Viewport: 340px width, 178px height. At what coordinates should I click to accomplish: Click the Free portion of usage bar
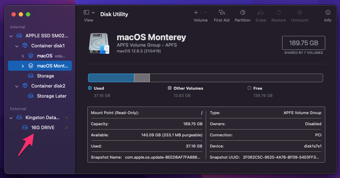tap(236, 78)
